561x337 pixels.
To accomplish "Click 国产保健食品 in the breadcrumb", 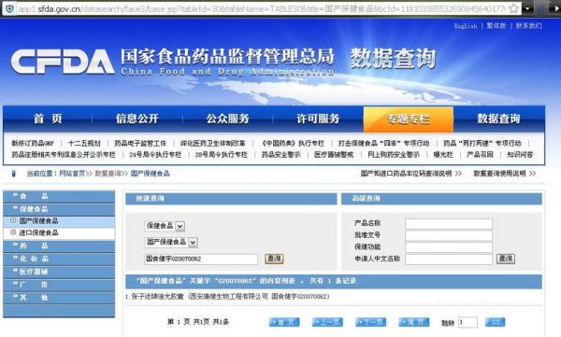I will [x=151, y=174].
